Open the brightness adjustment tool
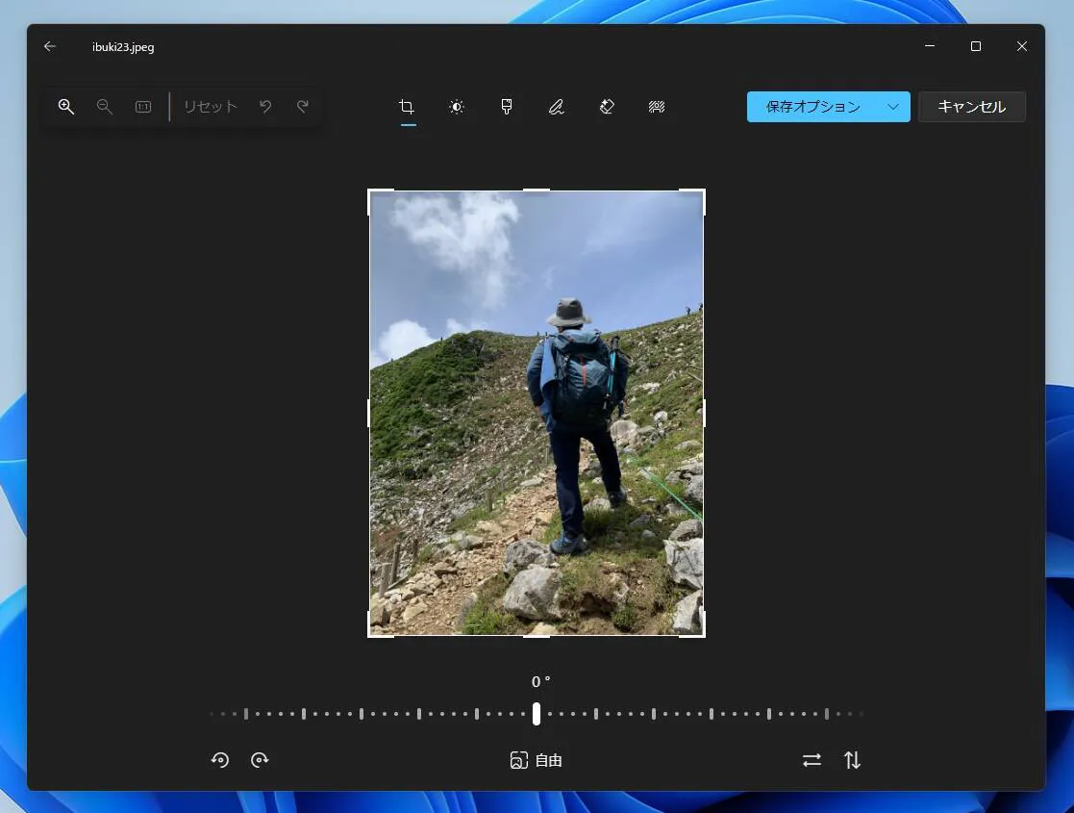 click(457, 106)
